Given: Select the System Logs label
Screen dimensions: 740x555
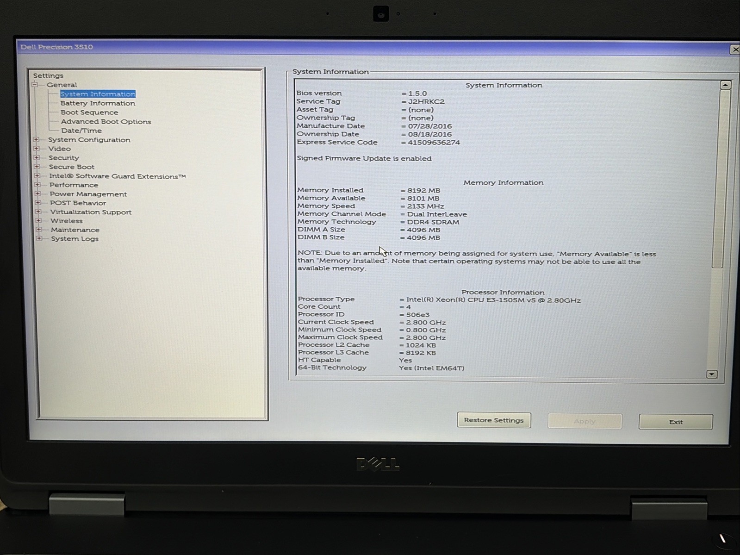Looking at the screenshot, I should [x=75, y=239].
